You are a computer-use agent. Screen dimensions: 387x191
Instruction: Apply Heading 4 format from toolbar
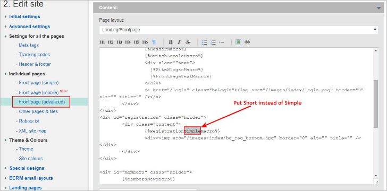click(x=128, y=42)
